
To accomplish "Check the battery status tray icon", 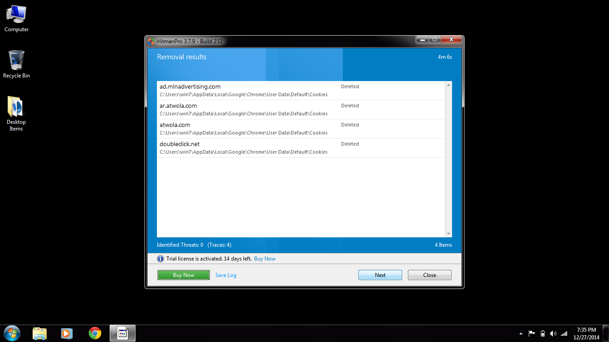I will click(x=543, y=334).
